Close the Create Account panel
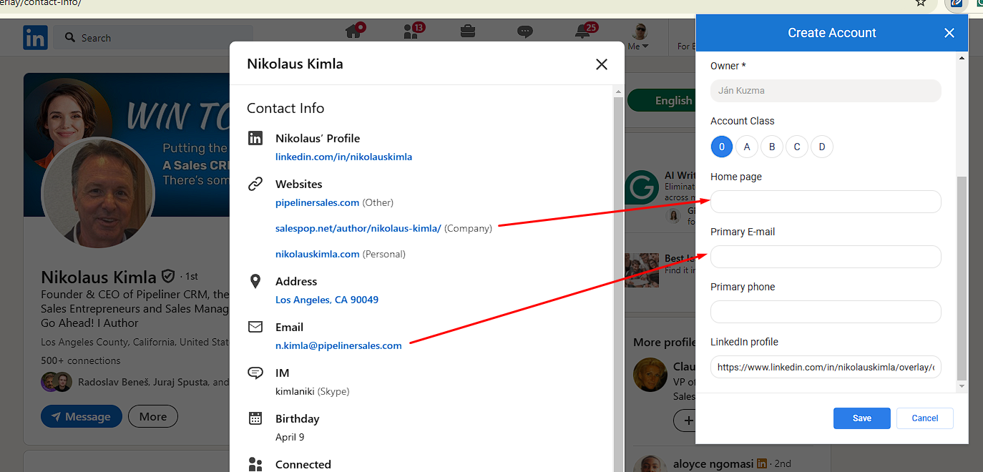983x472 pixels. click(949, 33)
